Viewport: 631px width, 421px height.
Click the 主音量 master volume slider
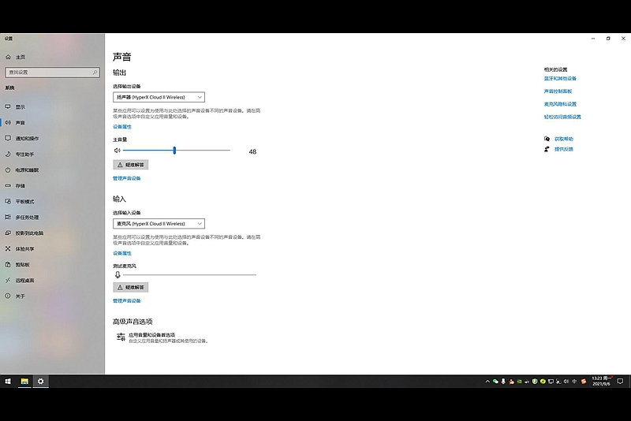point(176,151)
